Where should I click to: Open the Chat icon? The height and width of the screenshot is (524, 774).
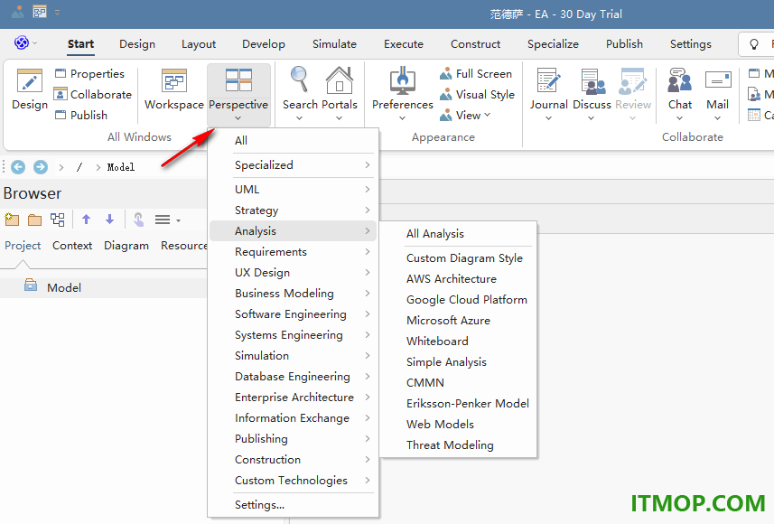680,81
